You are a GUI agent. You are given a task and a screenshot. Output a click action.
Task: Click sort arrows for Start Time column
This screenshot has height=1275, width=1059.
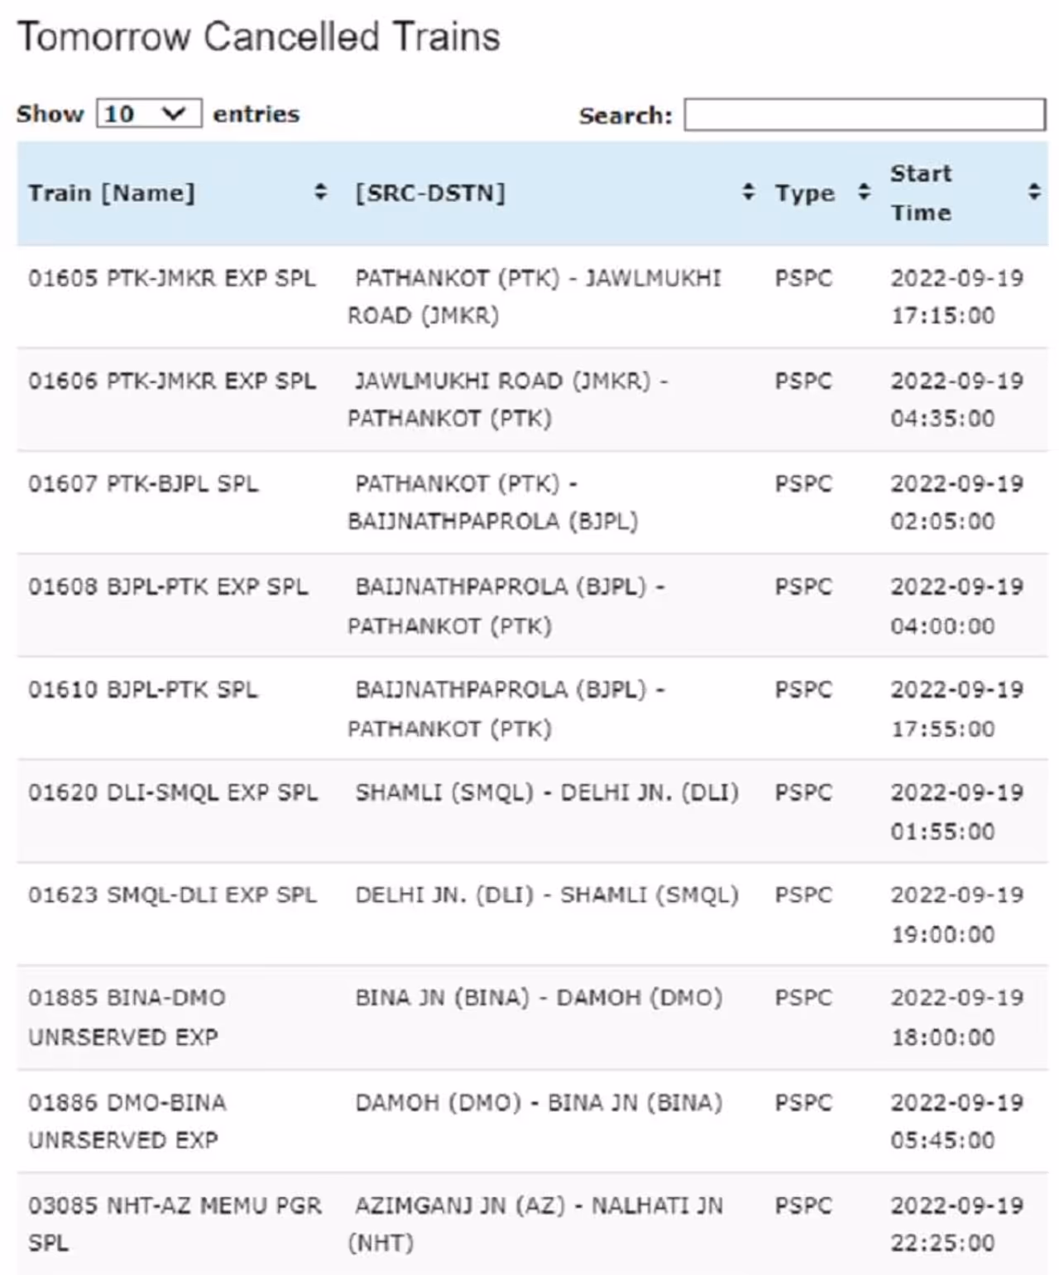pos(1033,193)
